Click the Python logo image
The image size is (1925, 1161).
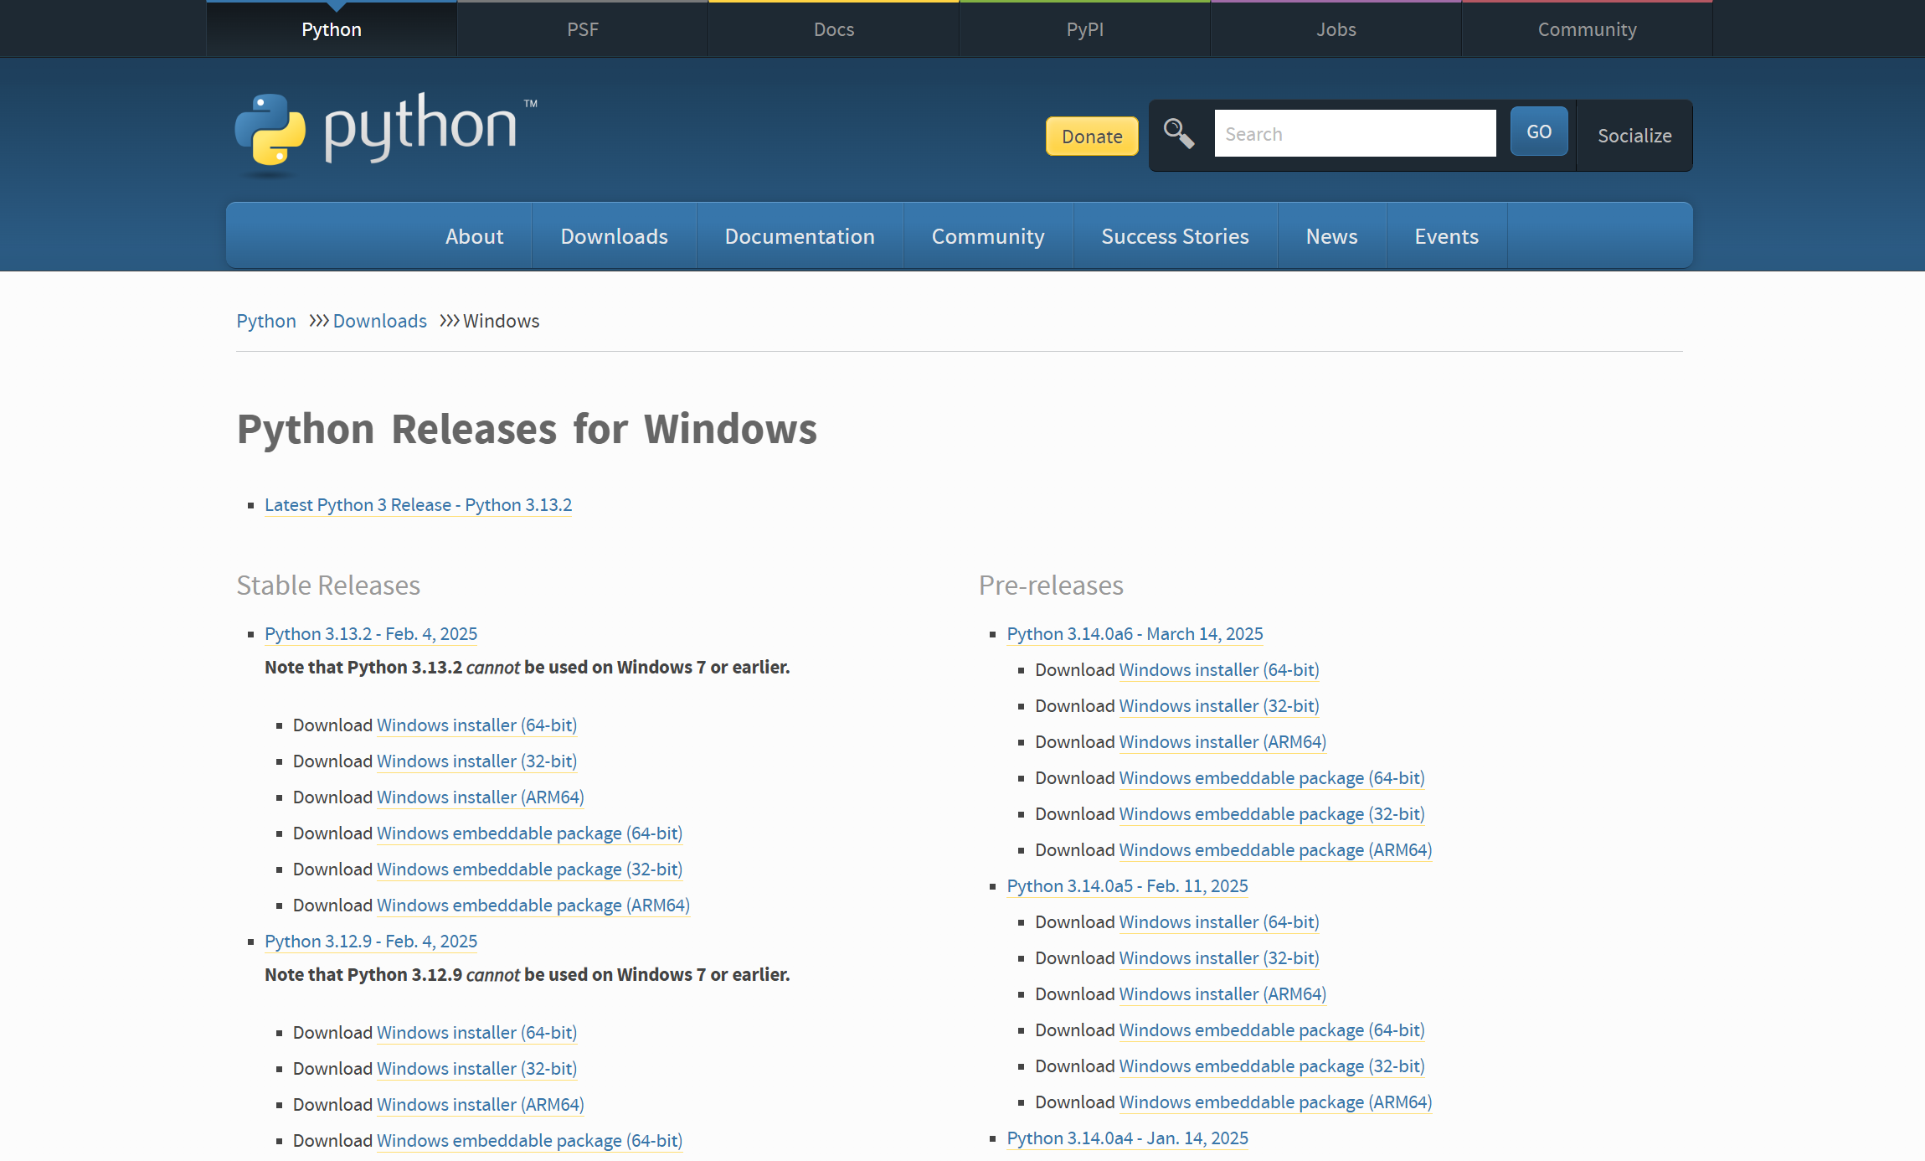385,132
